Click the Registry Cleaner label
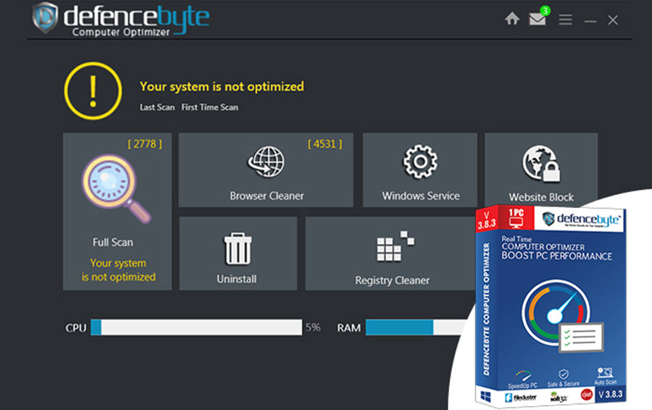This screenshot has width=652, height=410. pyautogui.click(x=392, y=280)
